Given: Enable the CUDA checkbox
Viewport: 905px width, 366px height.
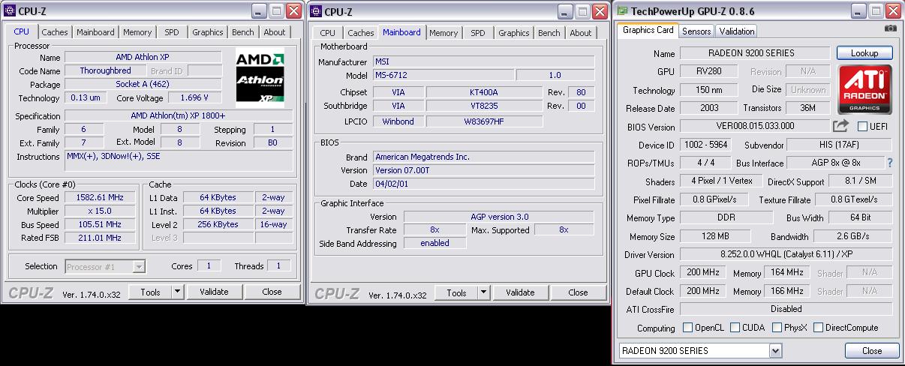Looking at the screenshot, I should pyautogui.click(x=735, y=328).
